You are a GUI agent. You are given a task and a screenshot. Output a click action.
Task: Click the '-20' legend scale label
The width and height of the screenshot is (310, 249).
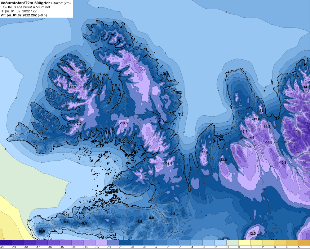[2, 247]
